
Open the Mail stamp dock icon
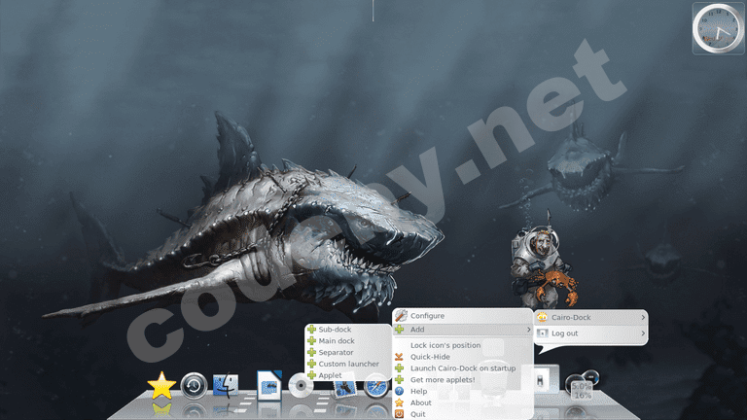pos(343,388)
